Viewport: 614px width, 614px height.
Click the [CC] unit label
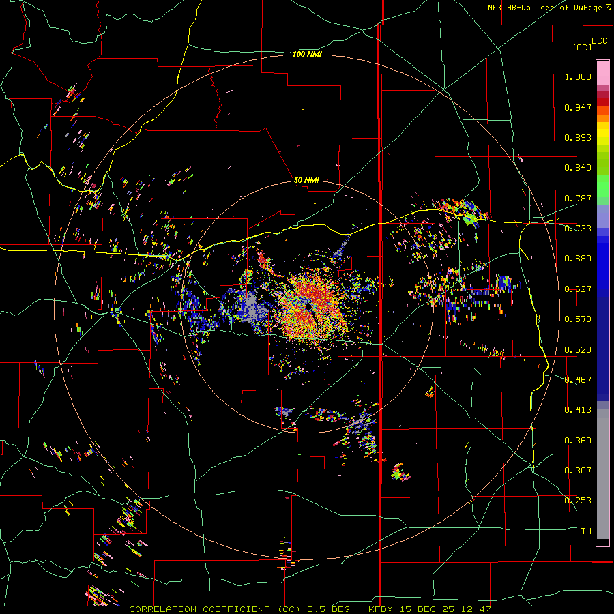point(582,47)
